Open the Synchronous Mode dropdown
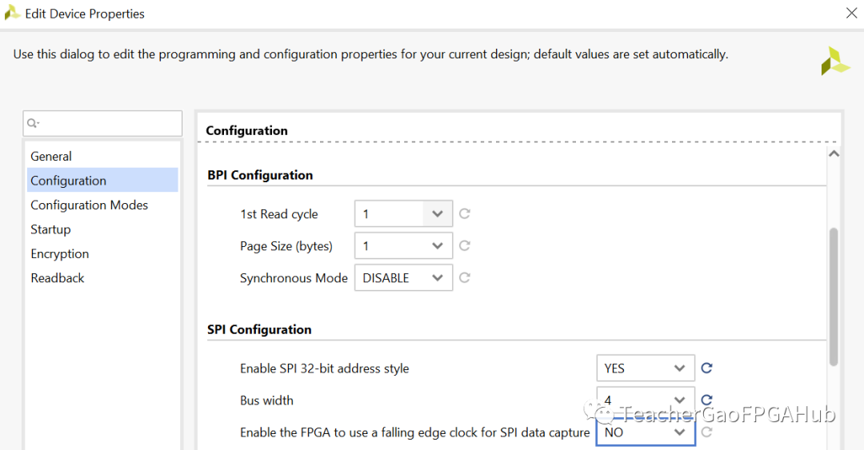The height and width of the screenshot is (450, 864). pos(437,278)
